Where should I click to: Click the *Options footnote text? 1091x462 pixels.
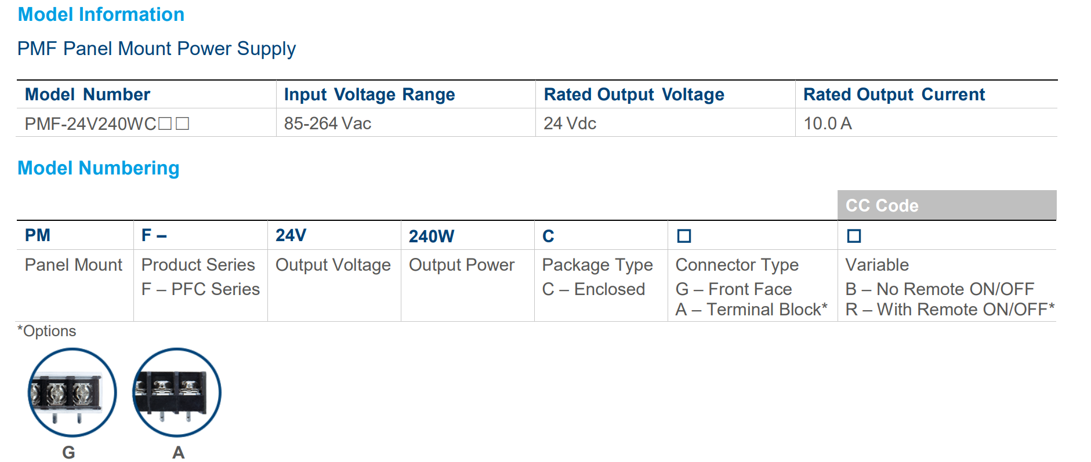pos(47,331)
